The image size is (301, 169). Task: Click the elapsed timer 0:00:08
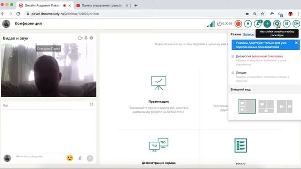pos(225,24)
